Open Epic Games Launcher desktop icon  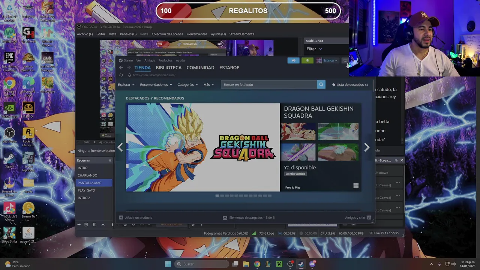coord(9,62)
